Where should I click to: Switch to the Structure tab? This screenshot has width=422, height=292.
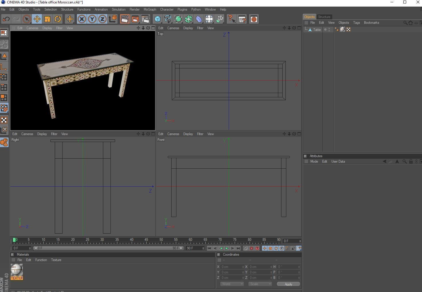pyautogui.click(x=324, y=17)
